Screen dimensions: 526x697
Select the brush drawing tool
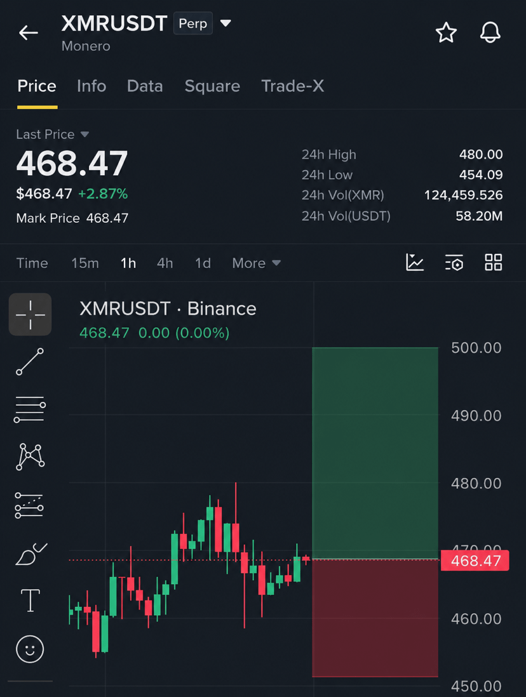pos(31,554)
